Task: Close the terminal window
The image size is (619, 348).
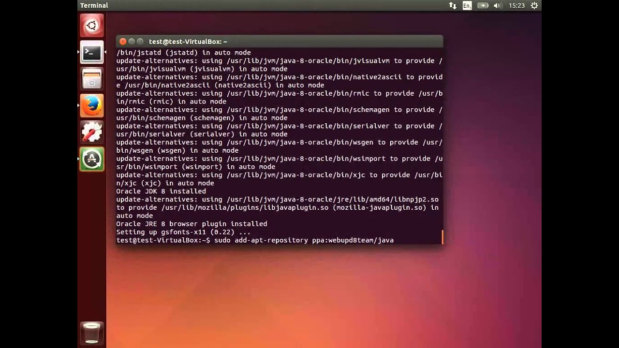Action: 123,42
